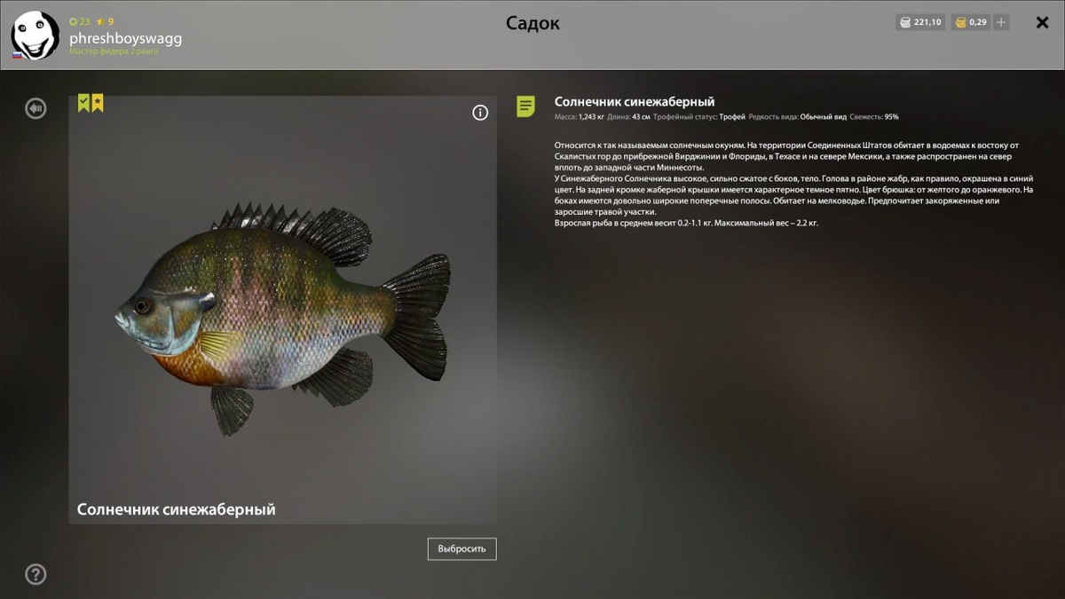Viewport: 1065px width, 599px height.
Task: Click the checkmark trophy ribbon badge
Action: coord(83,103)
